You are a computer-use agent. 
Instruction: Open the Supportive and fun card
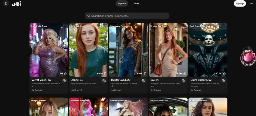coord(208,107)
